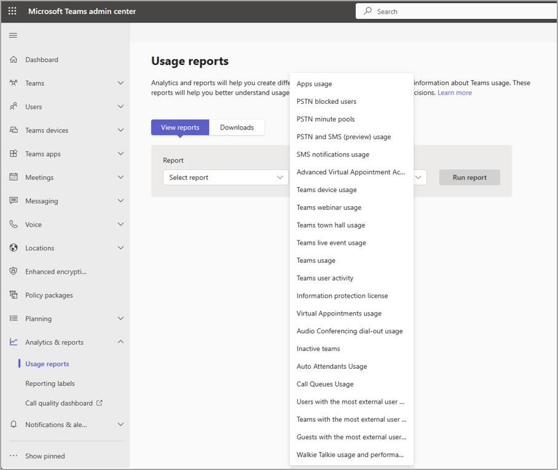Switch to the Downloads tab
This screenshot has width=558, height=470.
point(237,127)
